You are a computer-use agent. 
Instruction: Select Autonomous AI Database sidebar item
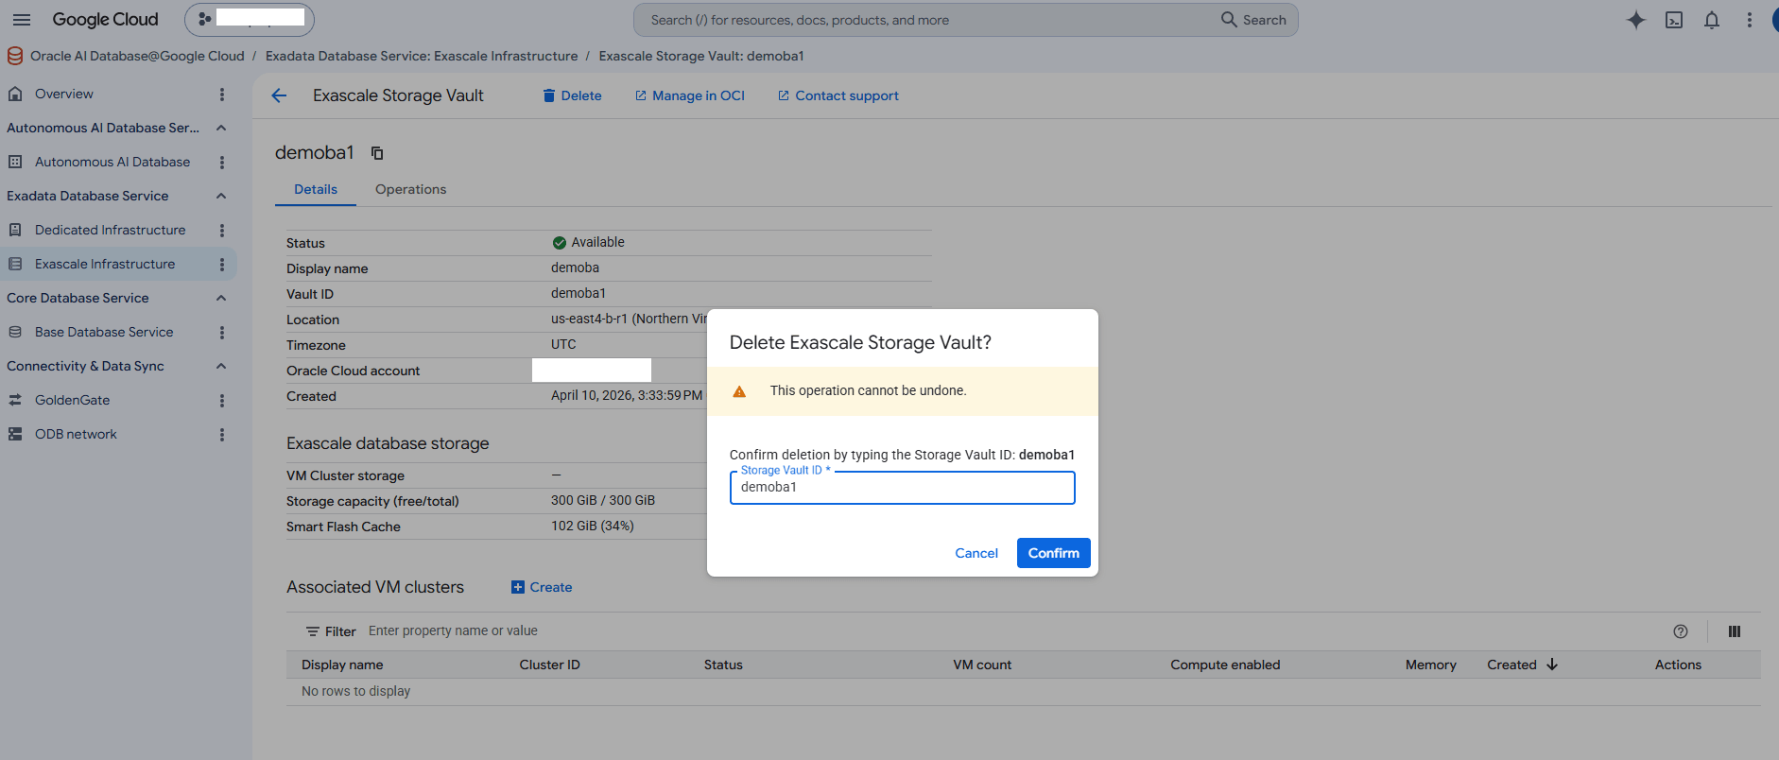pyautogui.click(x=112, y=162)
